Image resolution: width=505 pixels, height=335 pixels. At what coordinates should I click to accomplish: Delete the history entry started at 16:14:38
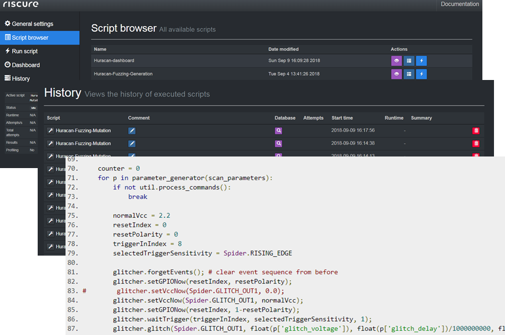point(476,143)
